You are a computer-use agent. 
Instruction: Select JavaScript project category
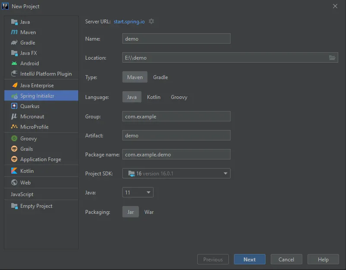click(22, 194)
